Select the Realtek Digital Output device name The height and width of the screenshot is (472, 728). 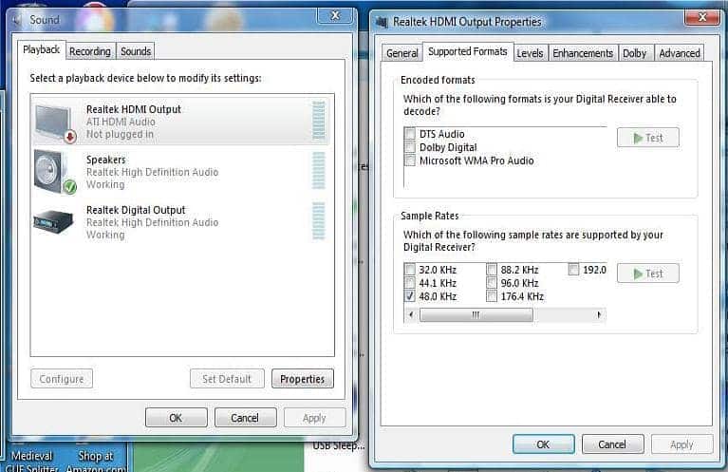(136, 210)
